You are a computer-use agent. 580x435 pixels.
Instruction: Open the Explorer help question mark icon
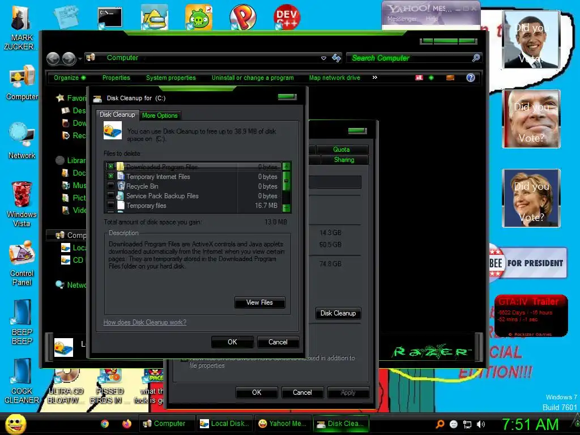[x=471, y=78]
